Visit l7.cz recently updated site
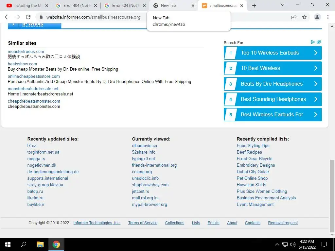Viewport: 335px width, 251px height. pyautogui.click(x=32, y=145)
